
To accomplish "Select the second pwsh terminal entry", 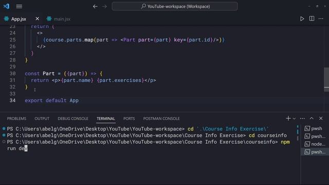I will 315,136.
